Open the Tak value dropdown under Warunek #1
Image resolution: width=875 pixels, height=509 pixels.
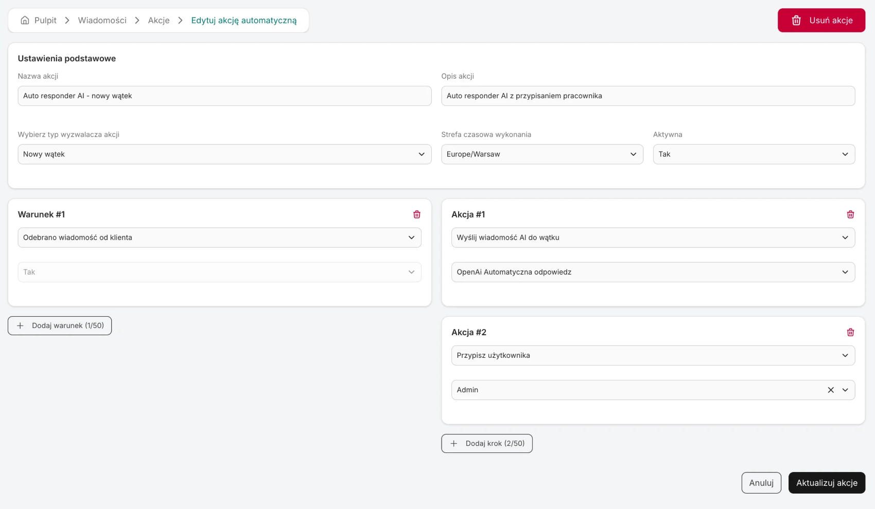tap(219, 272)
